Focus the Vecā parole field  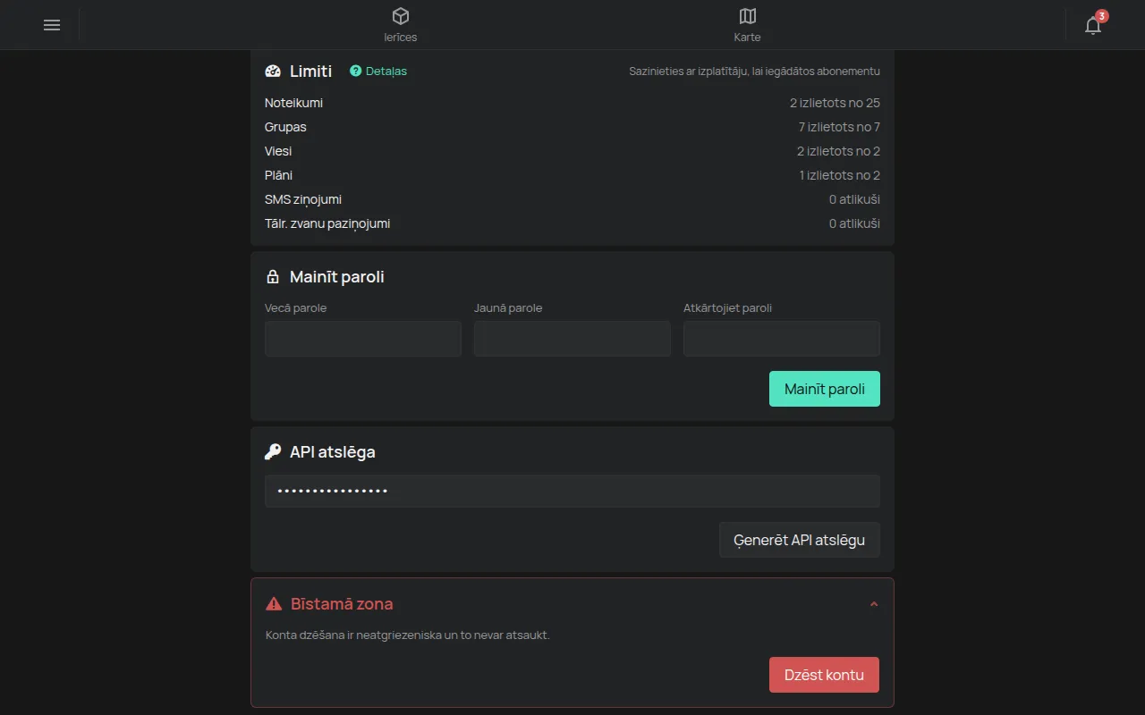click(x=363, y=339)
